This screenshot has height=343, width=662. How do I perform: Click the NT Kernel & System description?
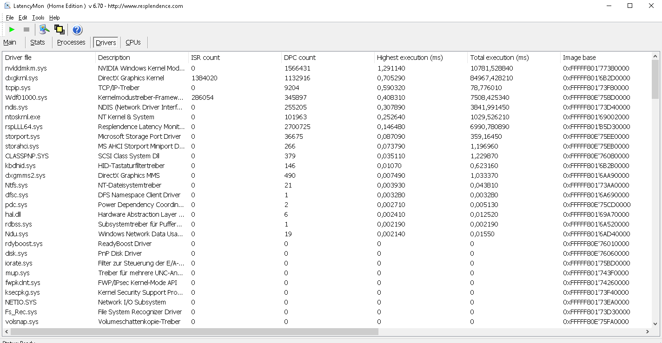pyautogui.click(x=126, y=117)
